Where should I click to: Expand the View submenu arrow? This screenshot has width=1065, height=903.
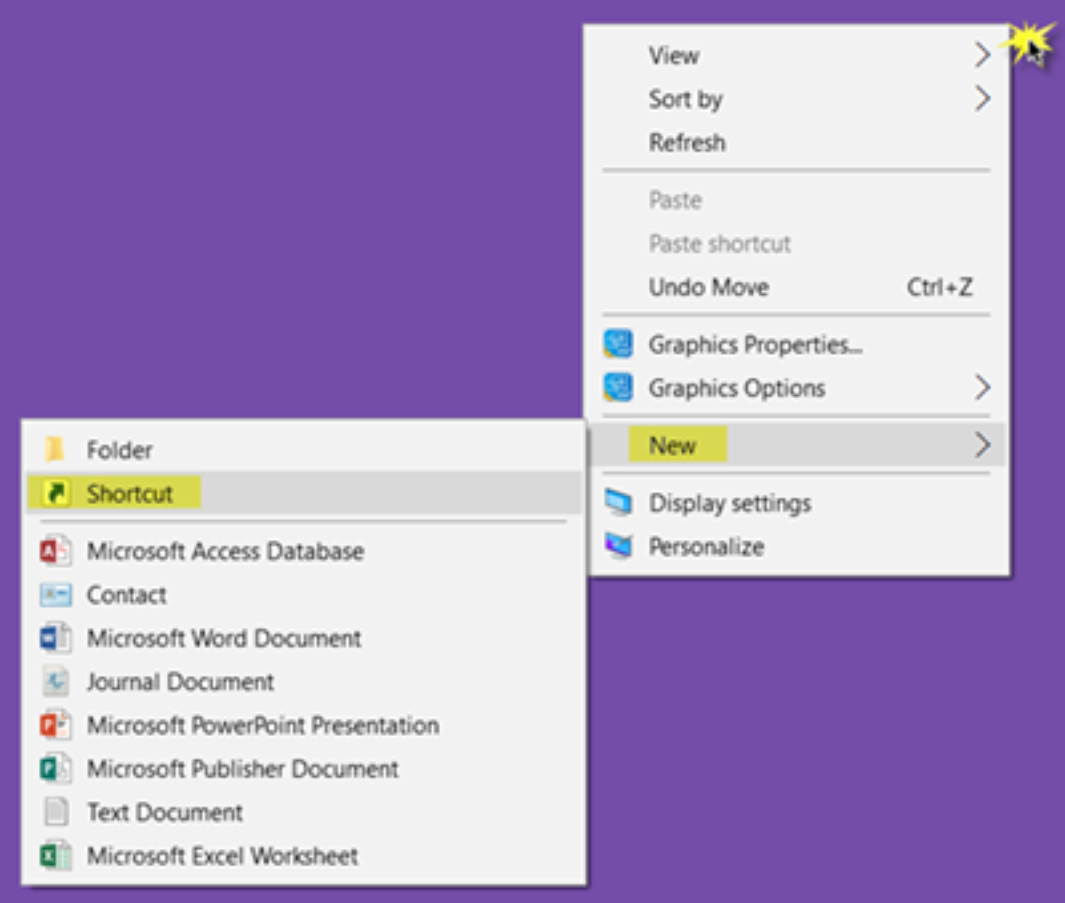point(982,55)
